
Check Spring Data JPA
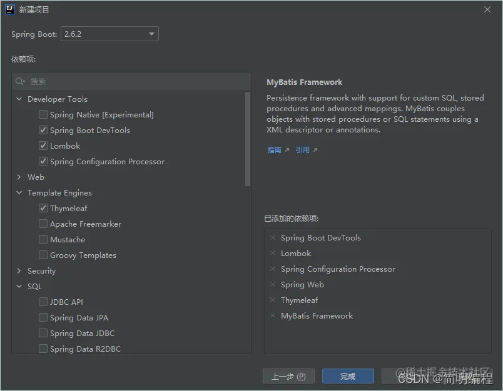(x=43, y=317)
